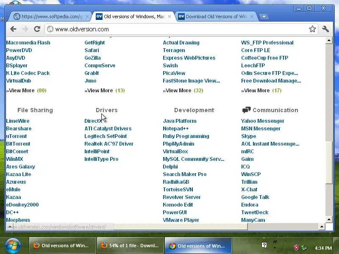
Task: Open the DirectX link
Action: pyautogui.click(x=93, y=121)
